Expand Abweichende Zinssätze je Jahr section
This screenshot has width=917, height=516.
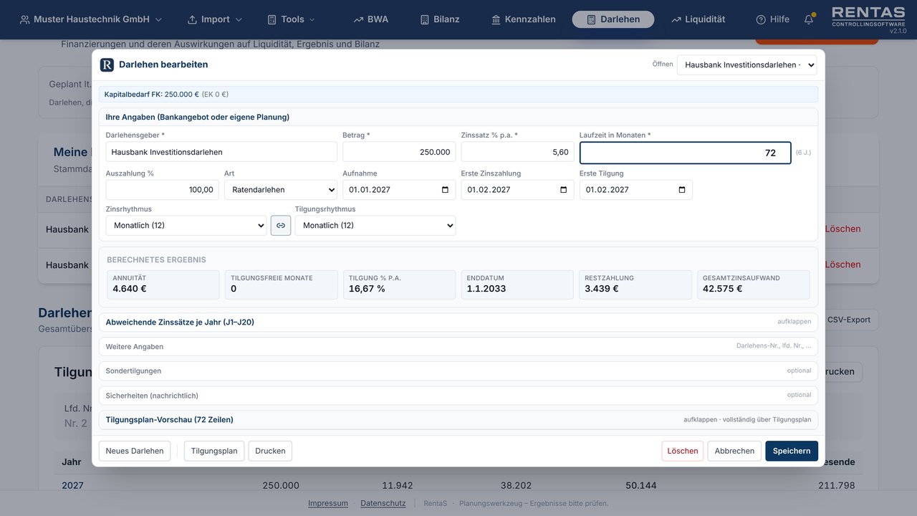click(458, 322)
